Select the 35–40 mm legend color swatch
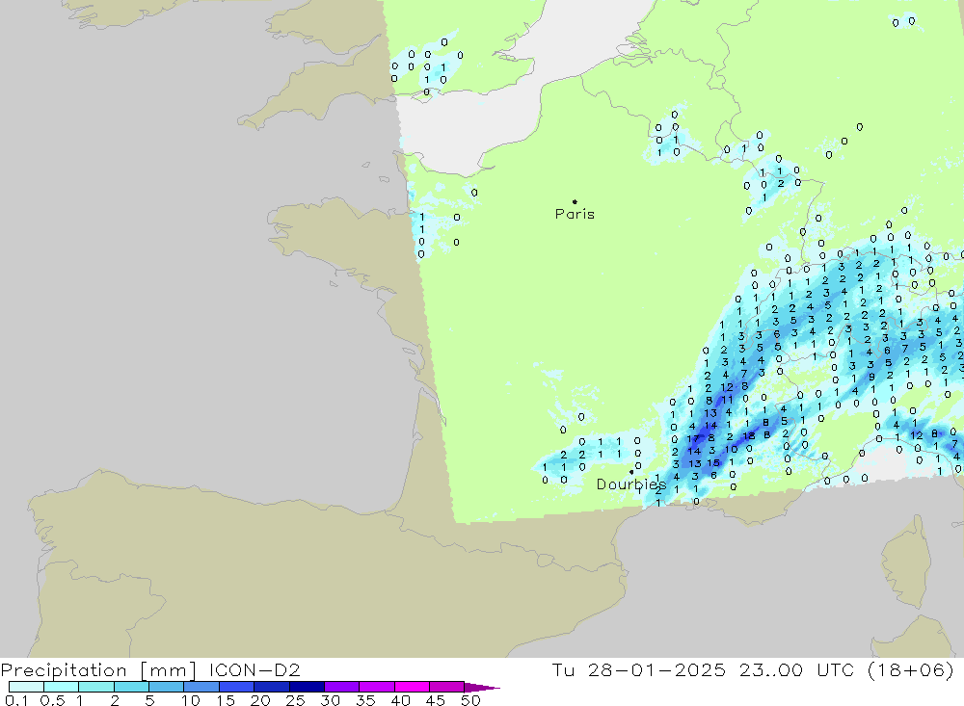This screenshot has height=706, width=964. (x=376, y=687)
